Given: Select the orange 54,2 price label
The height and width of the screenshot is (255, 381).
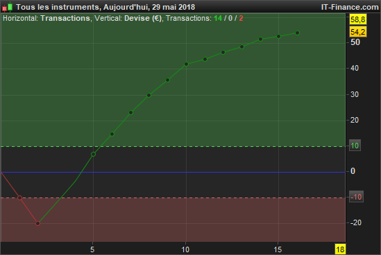Looking at the screenshot, I should click(358, 32).
